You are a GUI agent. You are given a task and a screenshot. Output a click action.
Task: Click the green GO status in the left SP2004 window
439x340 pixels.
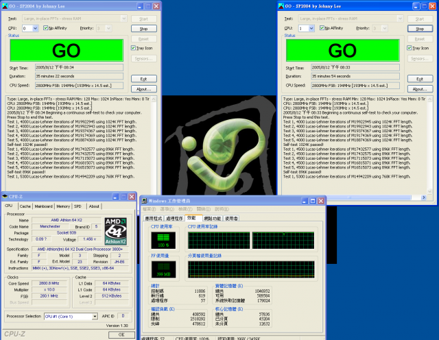pos(67,50)
